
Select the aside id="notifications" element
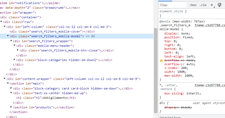pos(30,3)
